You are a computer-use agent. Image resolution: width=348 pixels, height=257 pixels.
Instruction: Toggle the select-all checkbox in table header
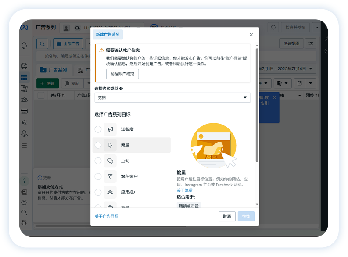coord(41,95)
